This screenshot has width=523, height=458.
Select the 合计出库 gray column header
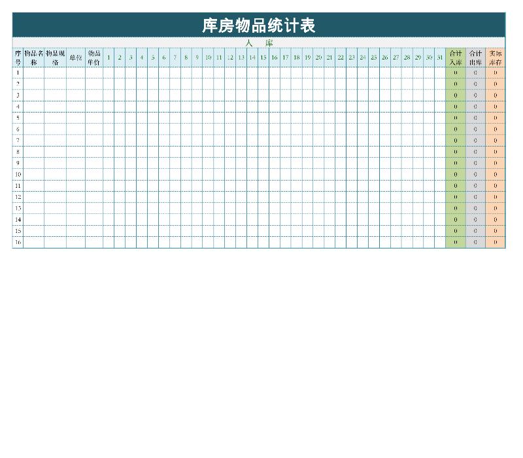click(x=476, y=58)
